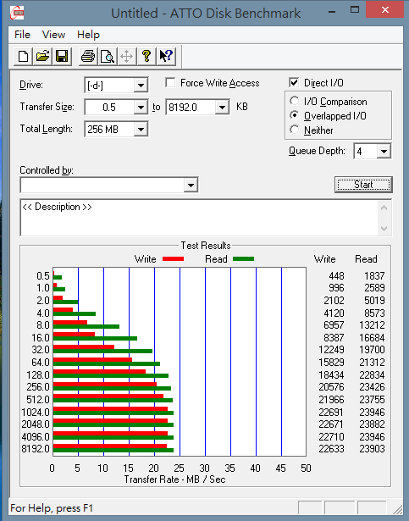409x521 pixels.
Task: Open About via yellow question mark icon
Action: pyautogui.click(x=146, y=56)
